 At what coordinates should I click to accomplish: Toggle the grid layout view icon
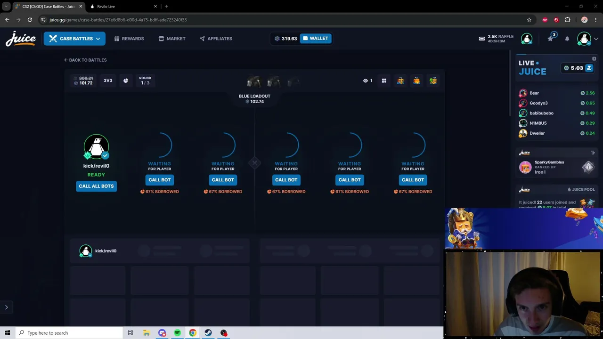[384, 81]
